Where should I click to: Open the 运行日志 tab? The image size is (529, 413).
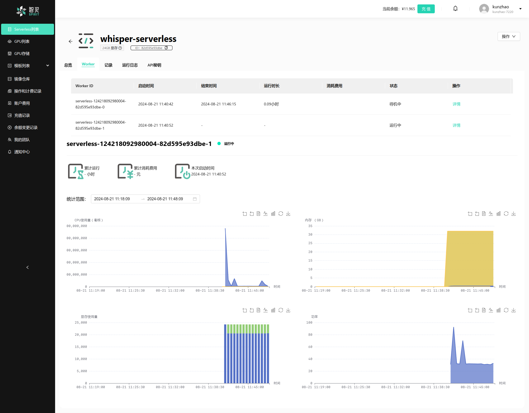point(130,65)
